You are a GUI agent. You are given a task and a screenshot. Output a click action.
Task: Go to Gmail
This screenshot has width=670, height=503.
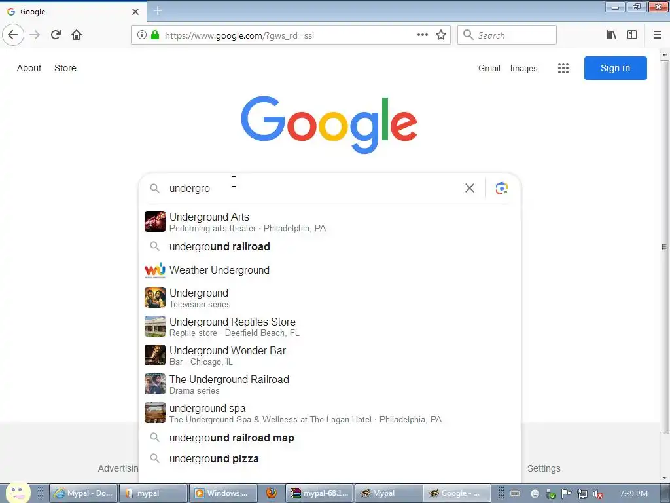click(x=489, y=68)
